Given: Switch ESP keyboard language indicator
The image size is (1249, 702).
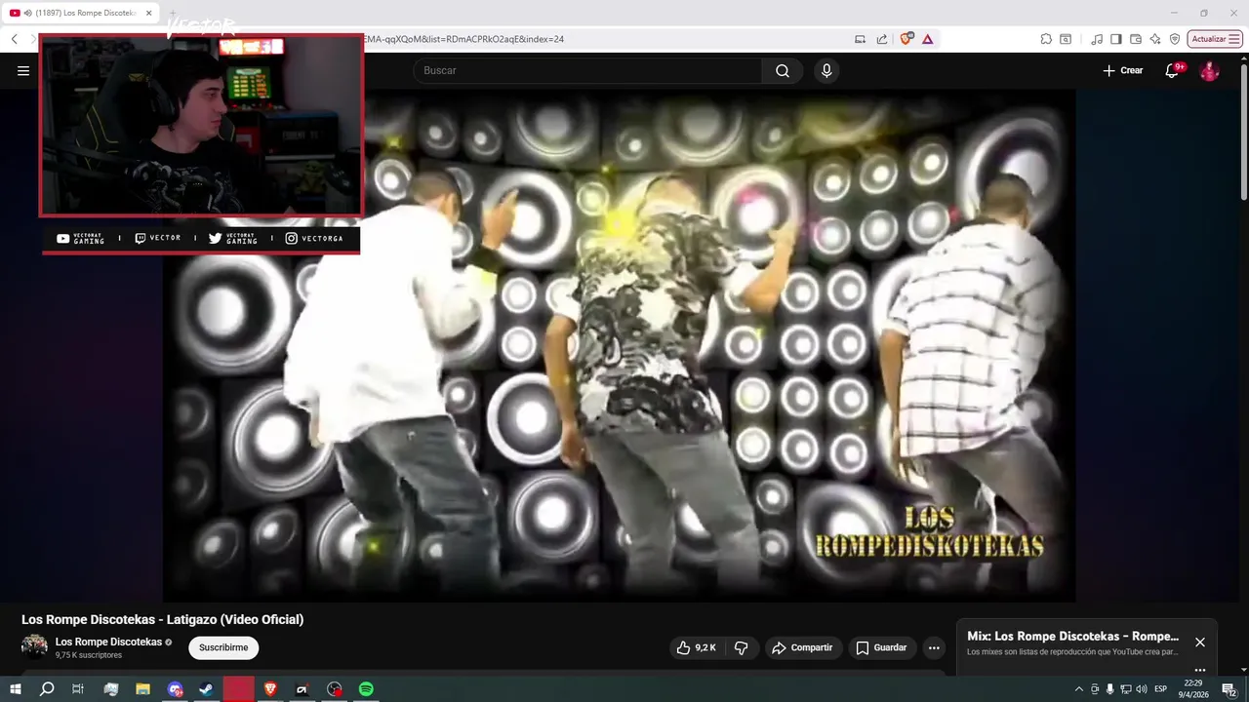Looking at the screenshot, I should point(1161,689).
